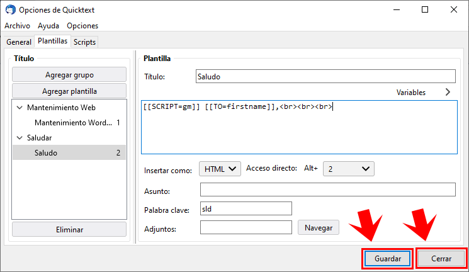Focus the Asunto input field
Viewport: 469px width, 272px height.
328,190
